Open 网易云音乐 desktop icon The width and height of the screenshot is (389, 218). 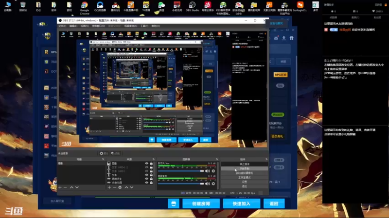tap(208, 7)
